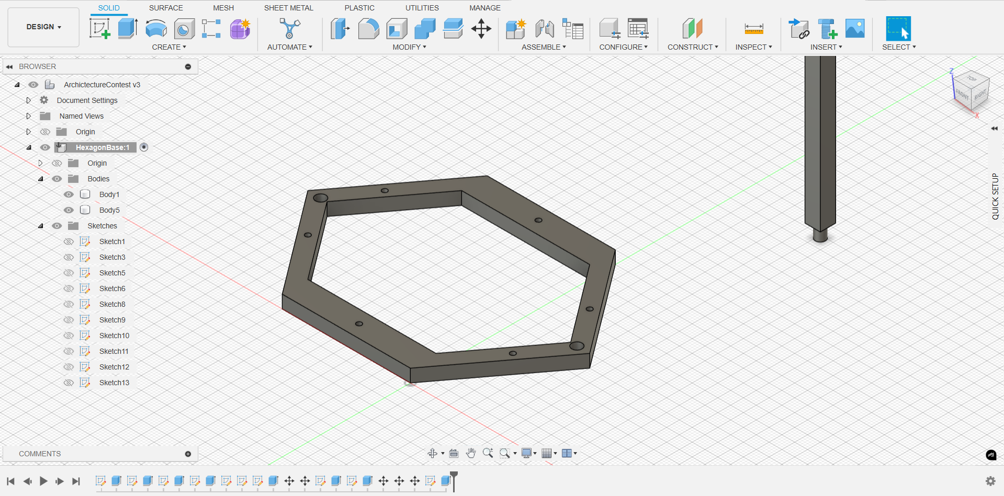Viewport: 1004px width, 496px height.
Task: Open the DESIGN workspace dropdown
Action: (43, 27)
